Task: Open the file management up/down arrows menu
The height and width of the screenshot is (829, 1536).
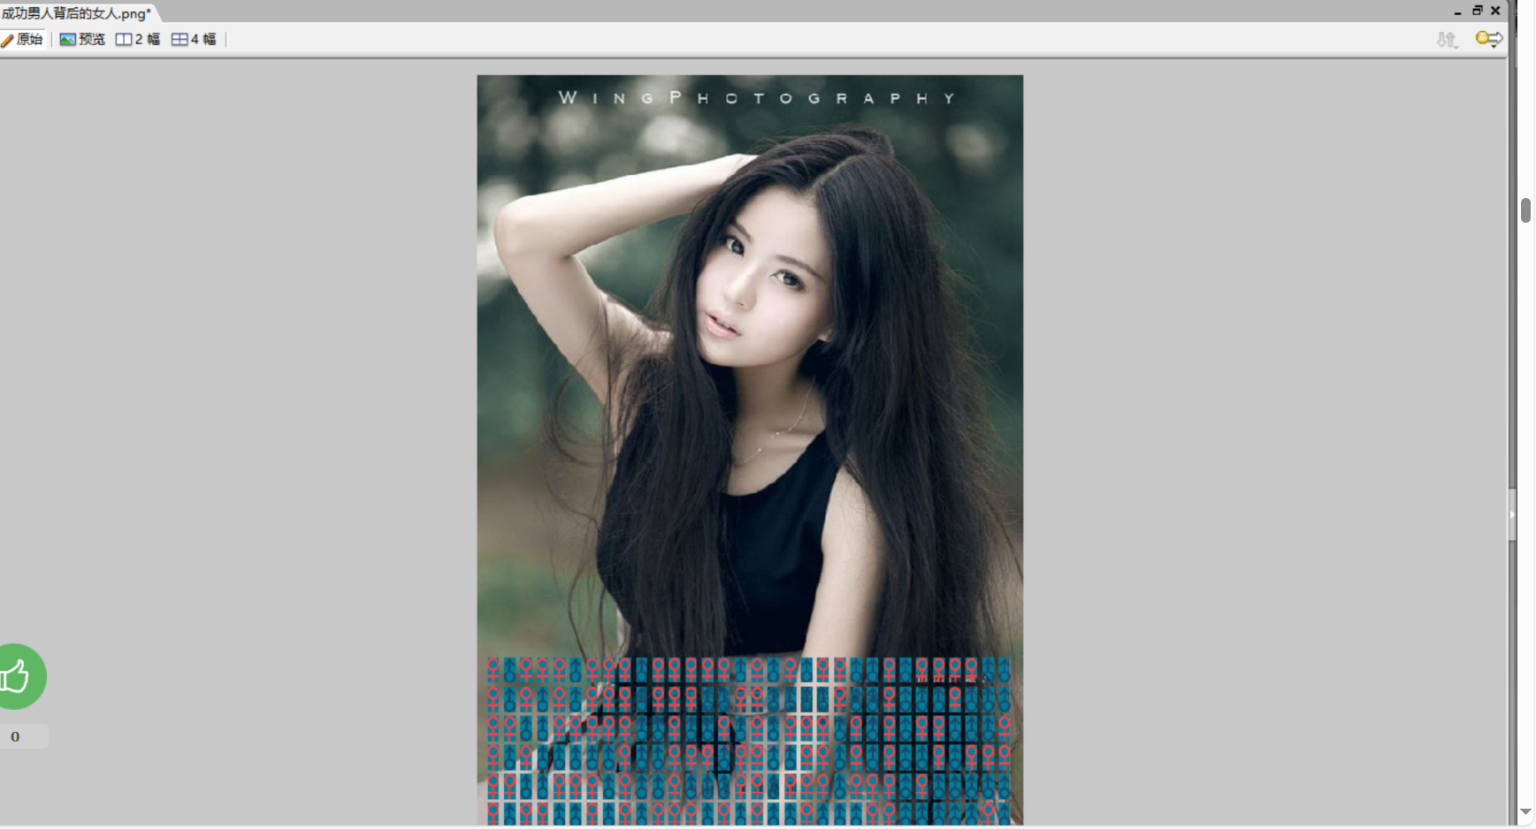Action: click(1447, 39)
